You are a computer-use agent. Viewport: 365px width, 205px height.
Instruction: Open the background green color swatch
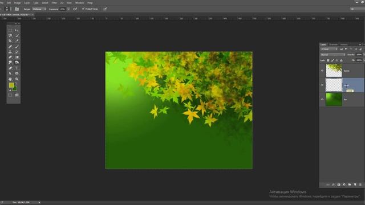point(15,89)
